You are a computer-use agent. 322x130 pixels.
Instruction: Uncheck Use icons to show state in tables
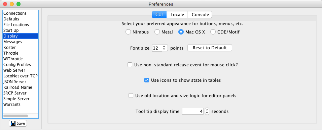point(147,80)
